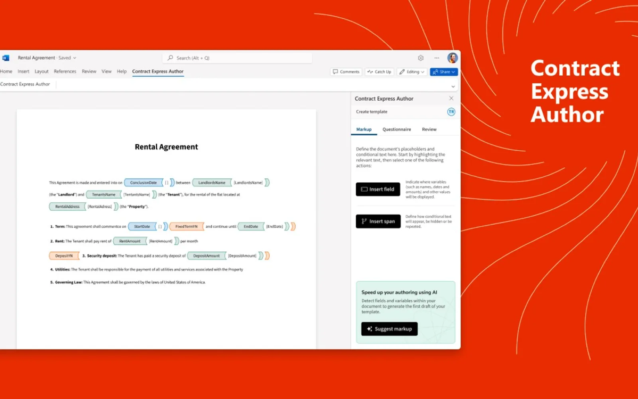Click the Governing Law clause text
The width and height of the screenshot is (638, 399).
pyautogui.click(x=128, y=282)
